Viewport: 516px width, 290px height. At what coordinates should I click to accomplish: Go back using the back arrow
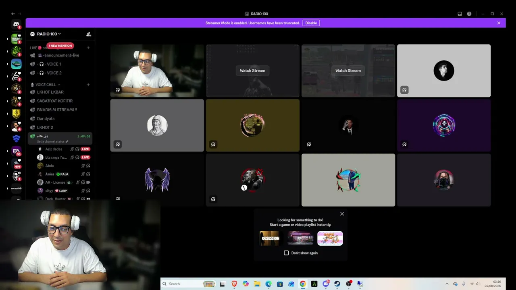13,14
